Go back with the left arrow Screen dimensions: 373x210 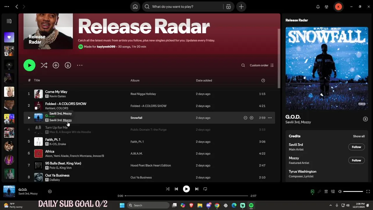click(x=17, y=6)
